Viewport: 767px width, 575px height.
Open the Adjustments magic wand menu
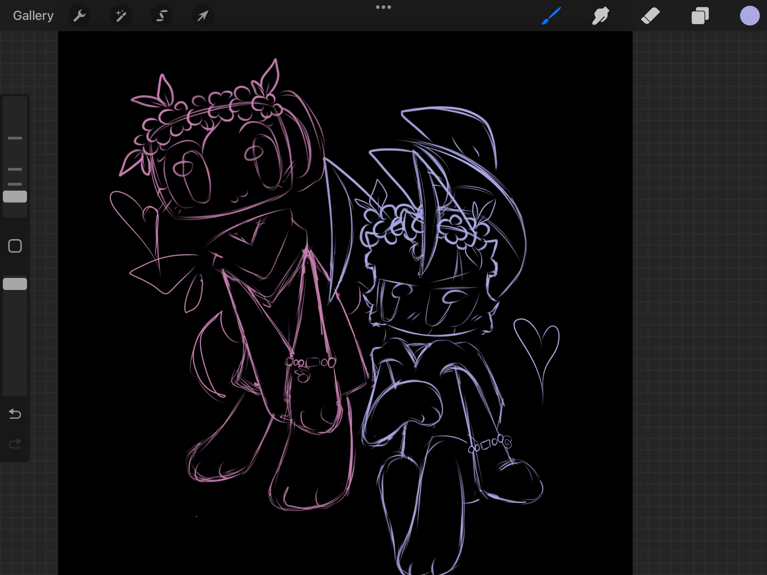click(x=120, y=15)
